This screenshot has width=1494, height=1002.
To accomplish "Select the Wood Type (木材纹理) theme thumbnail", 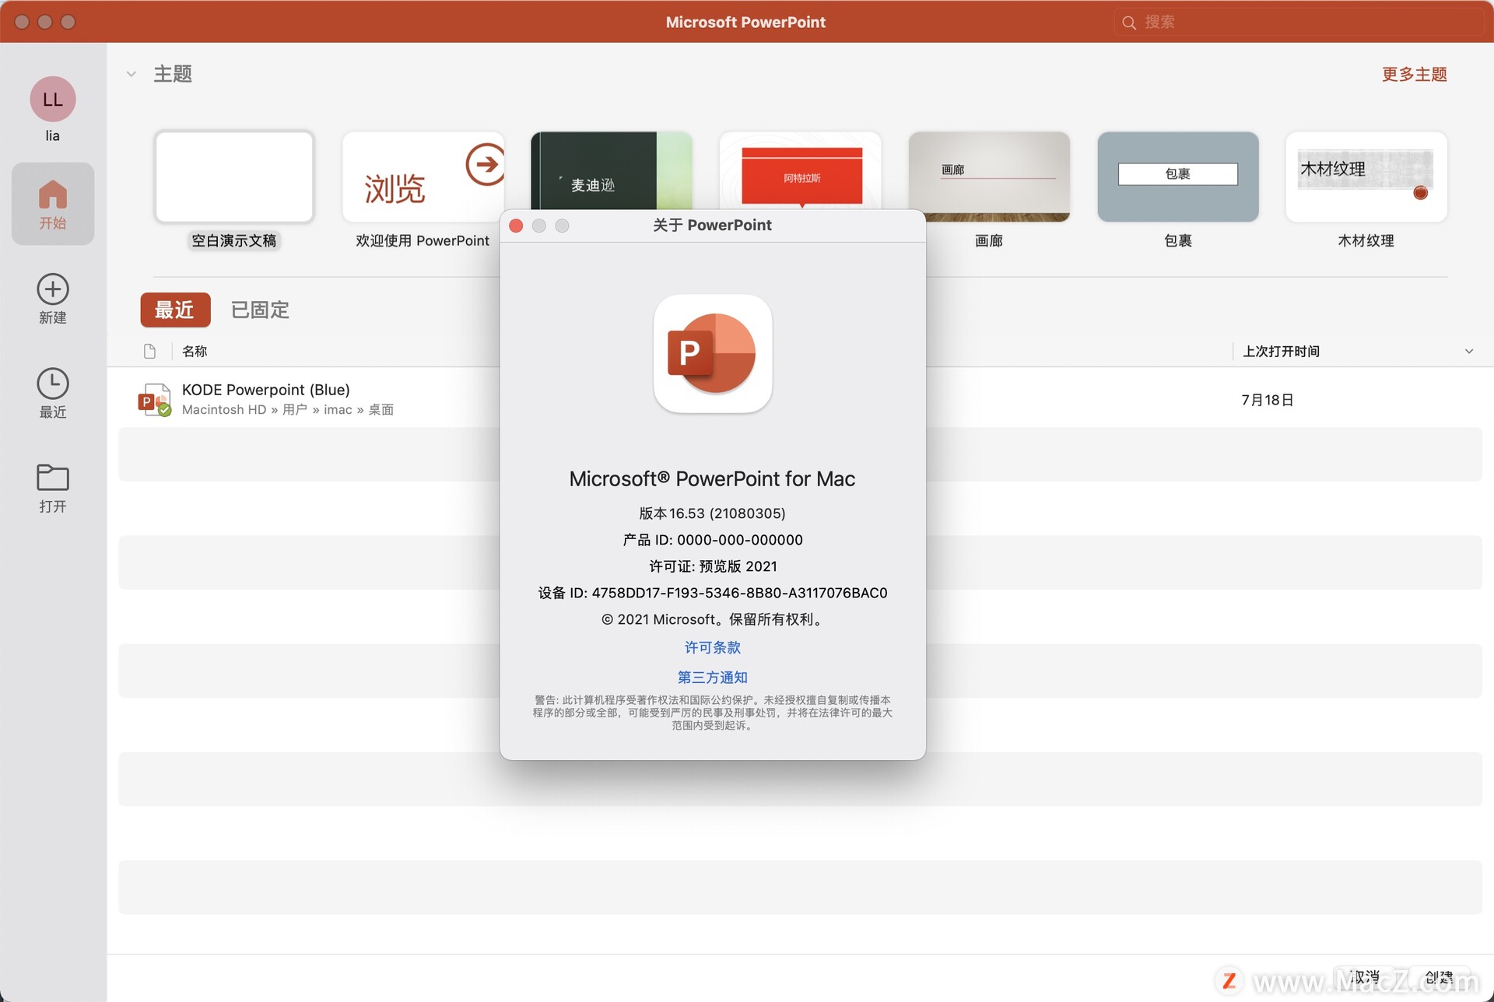I will coord(1366,177).
